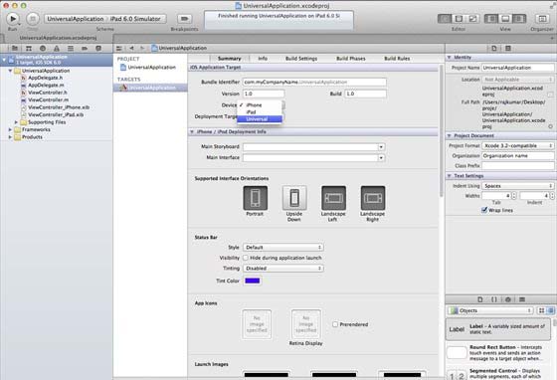Open ViewController_iPad.xib in the navigator

tap(56, 114)
